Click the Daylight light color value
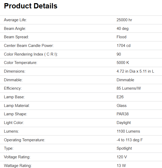This screenshot has width=162, height=168. 124,123
